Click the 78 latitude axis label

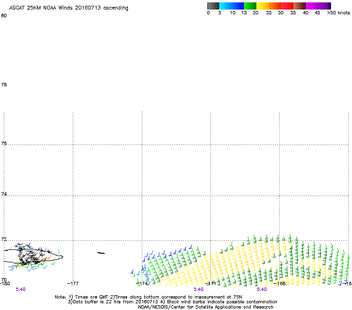(4, 84)
